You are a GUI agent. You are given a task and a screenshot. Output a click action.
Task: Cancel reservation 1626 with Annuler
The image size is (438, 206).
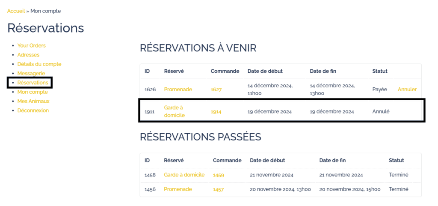point(407,90)
